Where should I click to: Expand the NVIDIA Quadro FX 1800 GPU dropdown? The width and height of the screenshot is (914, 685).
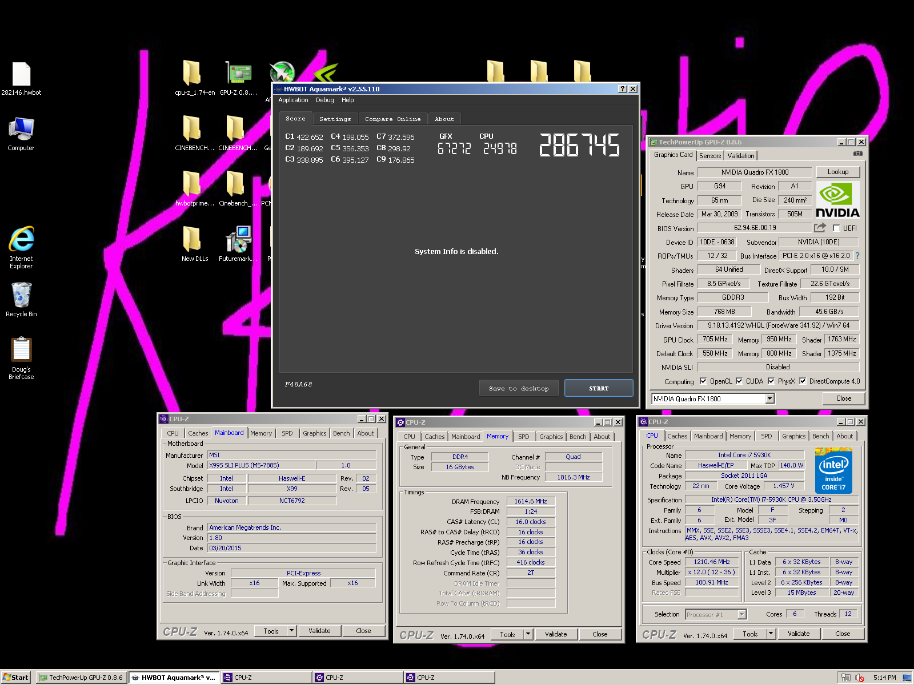[770, 398]
